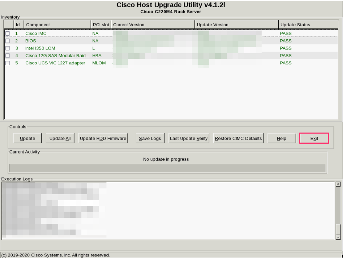
Task: Sort by Component column header
Action: click(x=57, y=25)
